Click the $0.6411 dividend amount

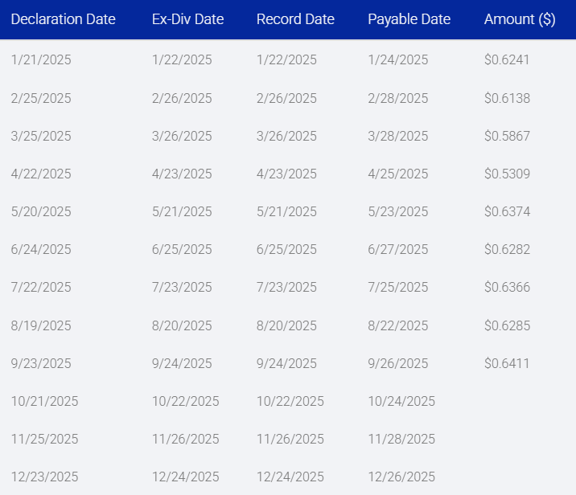[x=507, y=363]
